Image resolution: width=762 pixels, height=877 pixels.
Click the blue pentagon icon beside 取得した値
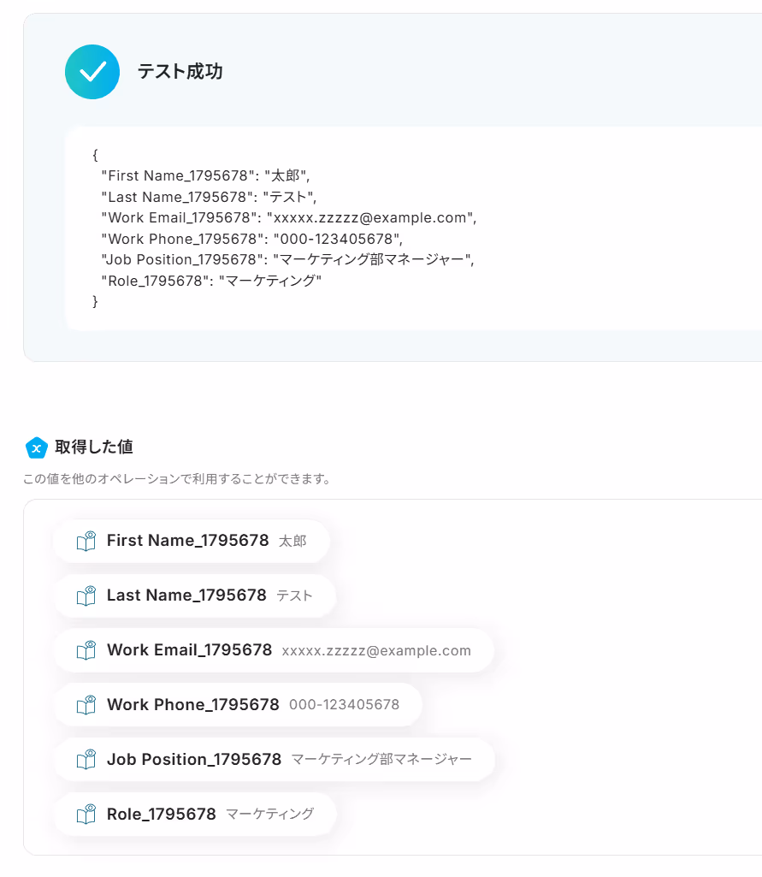[x=36, y=447]
